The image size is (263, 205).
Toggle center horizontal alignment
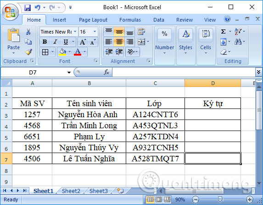(x=119, y=42)
